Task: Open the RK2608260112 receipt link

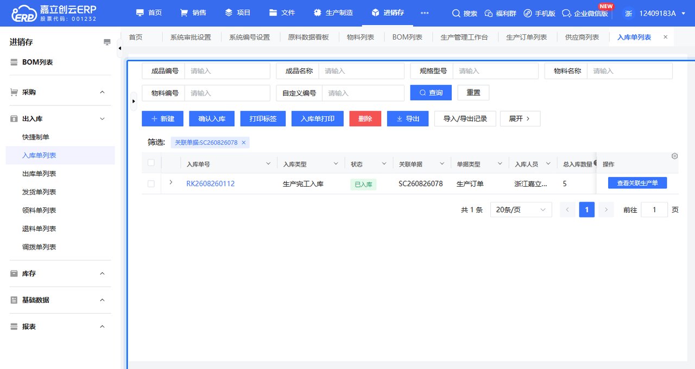Action: 211,184
